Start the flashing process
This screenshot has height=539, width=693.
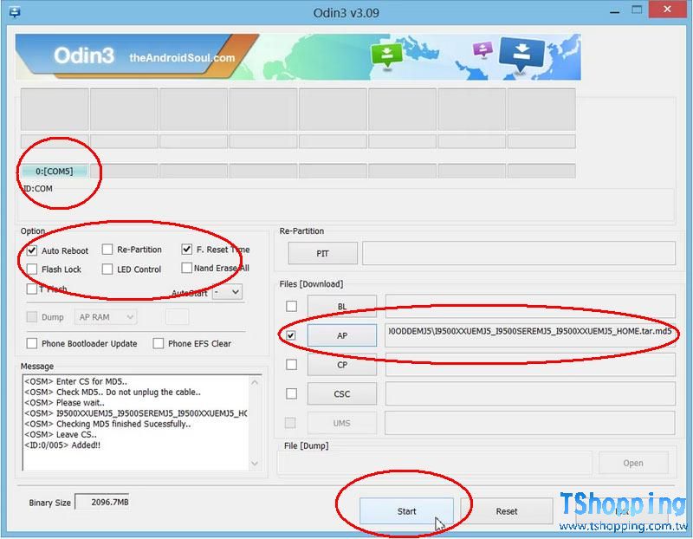coord(406,511)
